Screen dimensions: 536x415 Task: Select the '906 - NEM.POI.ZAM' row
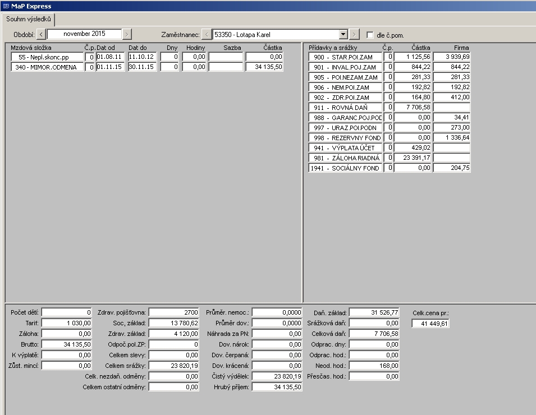click(x=345, y=87)
